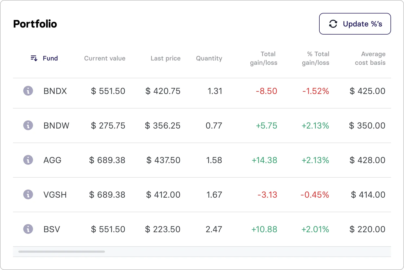
Task: Open info icon for AGG row
Action: click(28, 160)
